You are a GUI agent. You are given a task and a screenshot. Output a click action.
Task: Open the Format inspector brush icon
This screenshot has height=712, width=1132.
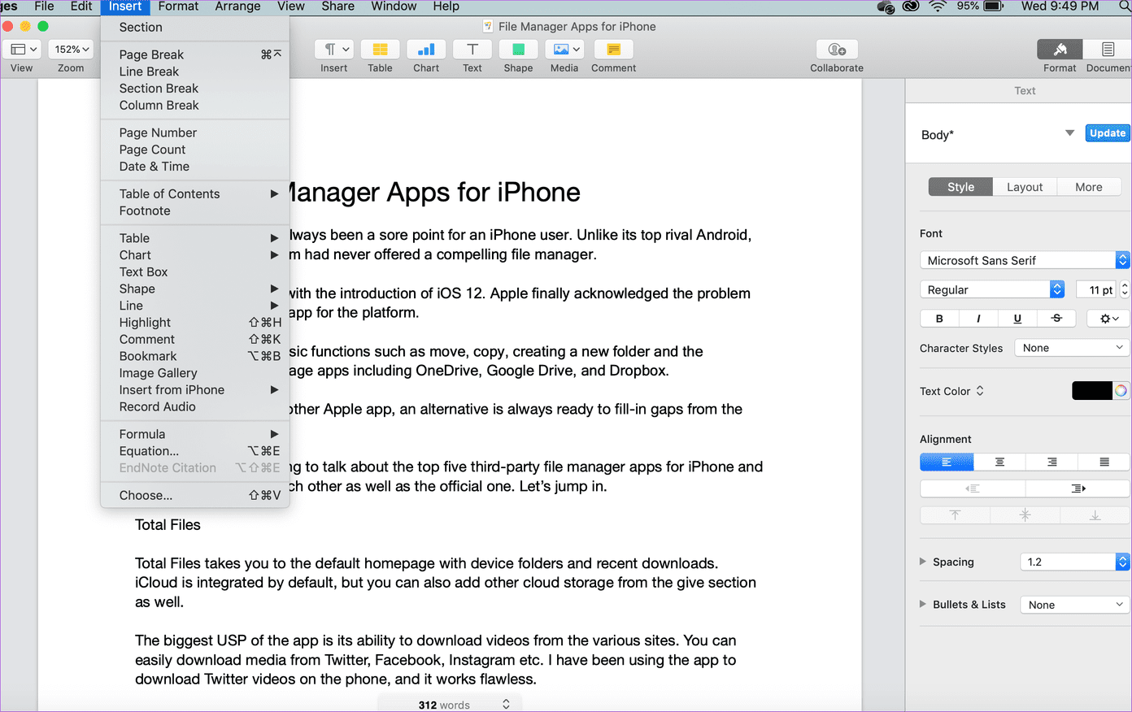(1060, 50)
